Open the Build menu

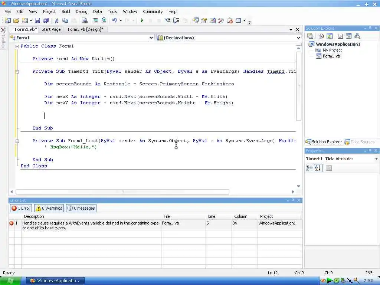click(x=66, y=12)
